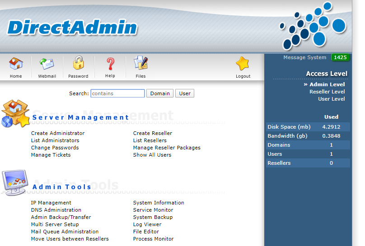The image size is (365, 246).
Task: Open List Resellers link
Action: point(150,140)
